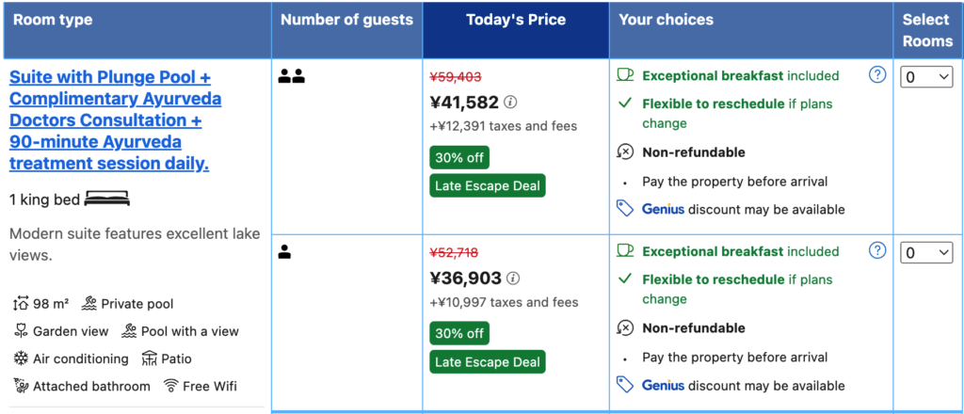Click the first Genius discount tag icon
Image resolution: width=964 pixels, height=414 pixels.
(x=625, y=209)
